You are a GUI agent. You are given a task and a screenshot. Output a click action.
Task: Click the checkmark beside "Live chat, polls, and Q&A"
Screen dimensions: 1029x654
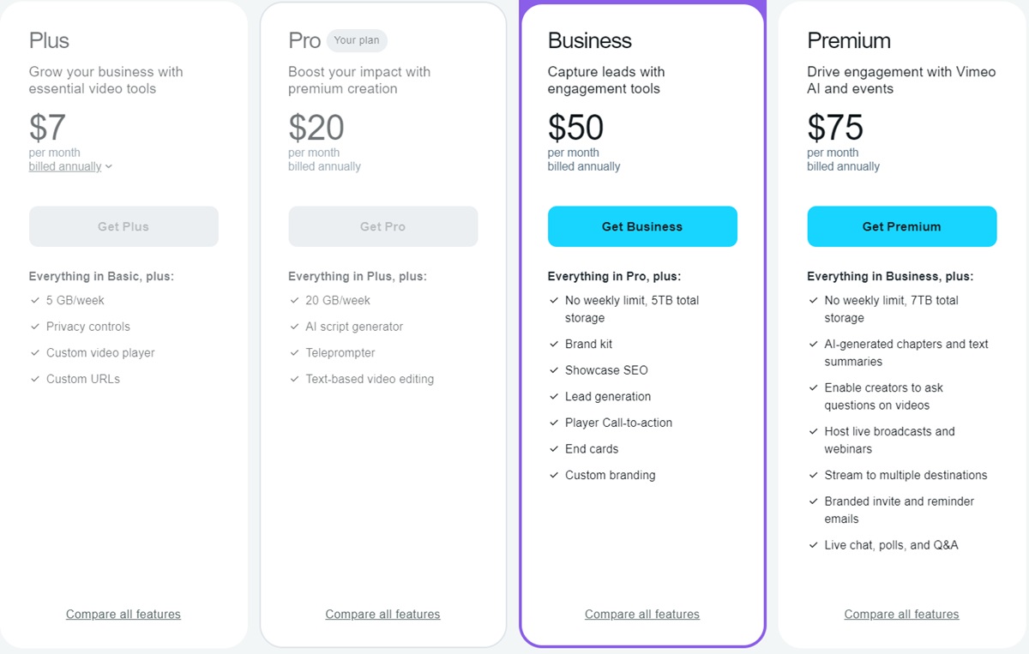pyautogui.click(x=813, y=545)
